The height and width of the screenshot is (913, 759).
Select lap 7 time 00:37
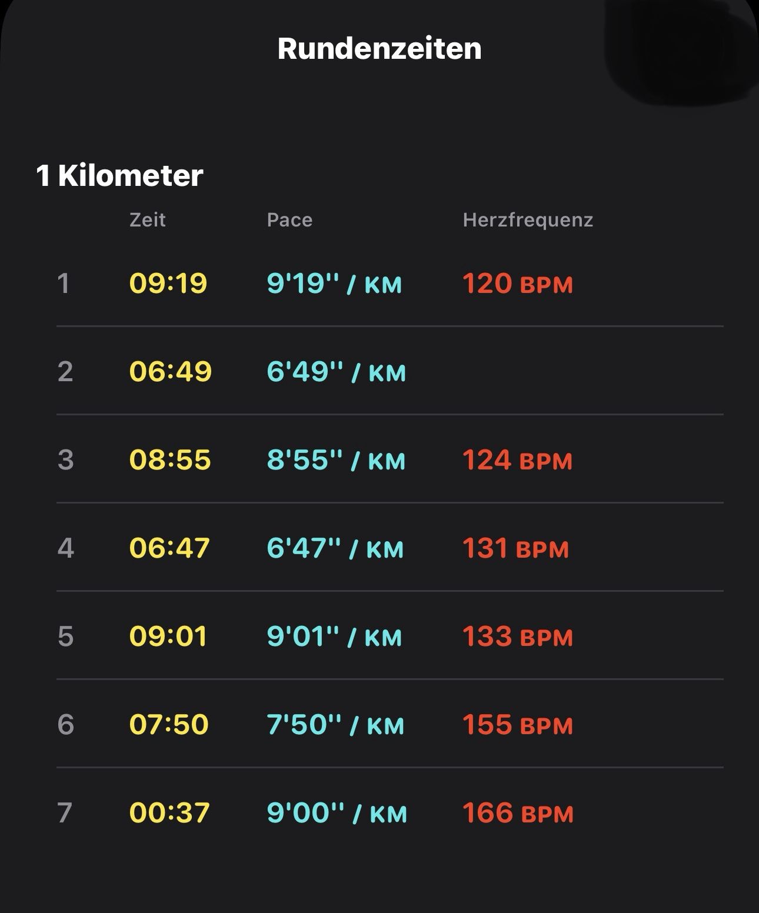coord(169,812)
